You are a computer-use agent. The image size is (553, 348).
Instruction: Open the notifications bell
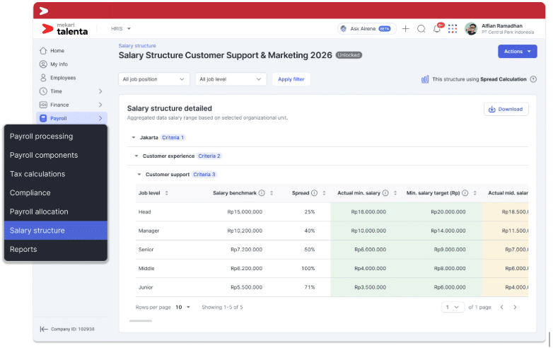pyautogui.click(x=437, y=29)
